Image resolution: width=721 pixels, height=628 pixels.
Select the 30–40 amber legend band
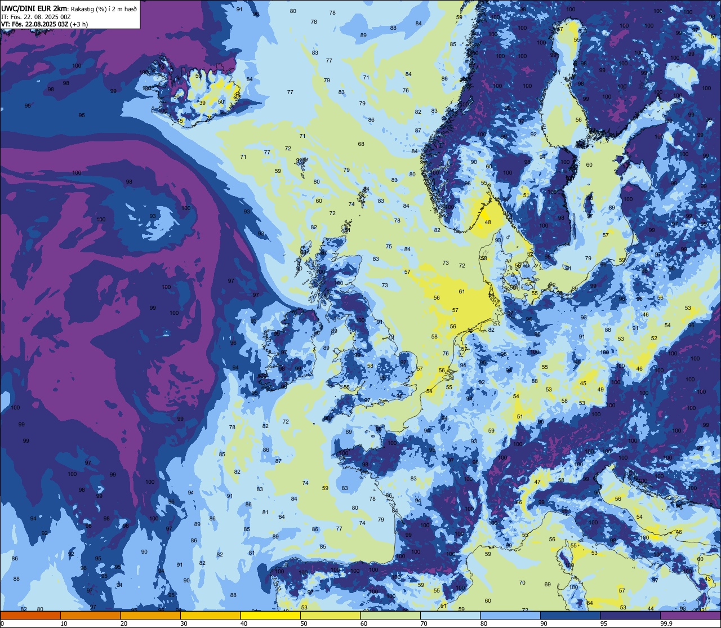210,615
